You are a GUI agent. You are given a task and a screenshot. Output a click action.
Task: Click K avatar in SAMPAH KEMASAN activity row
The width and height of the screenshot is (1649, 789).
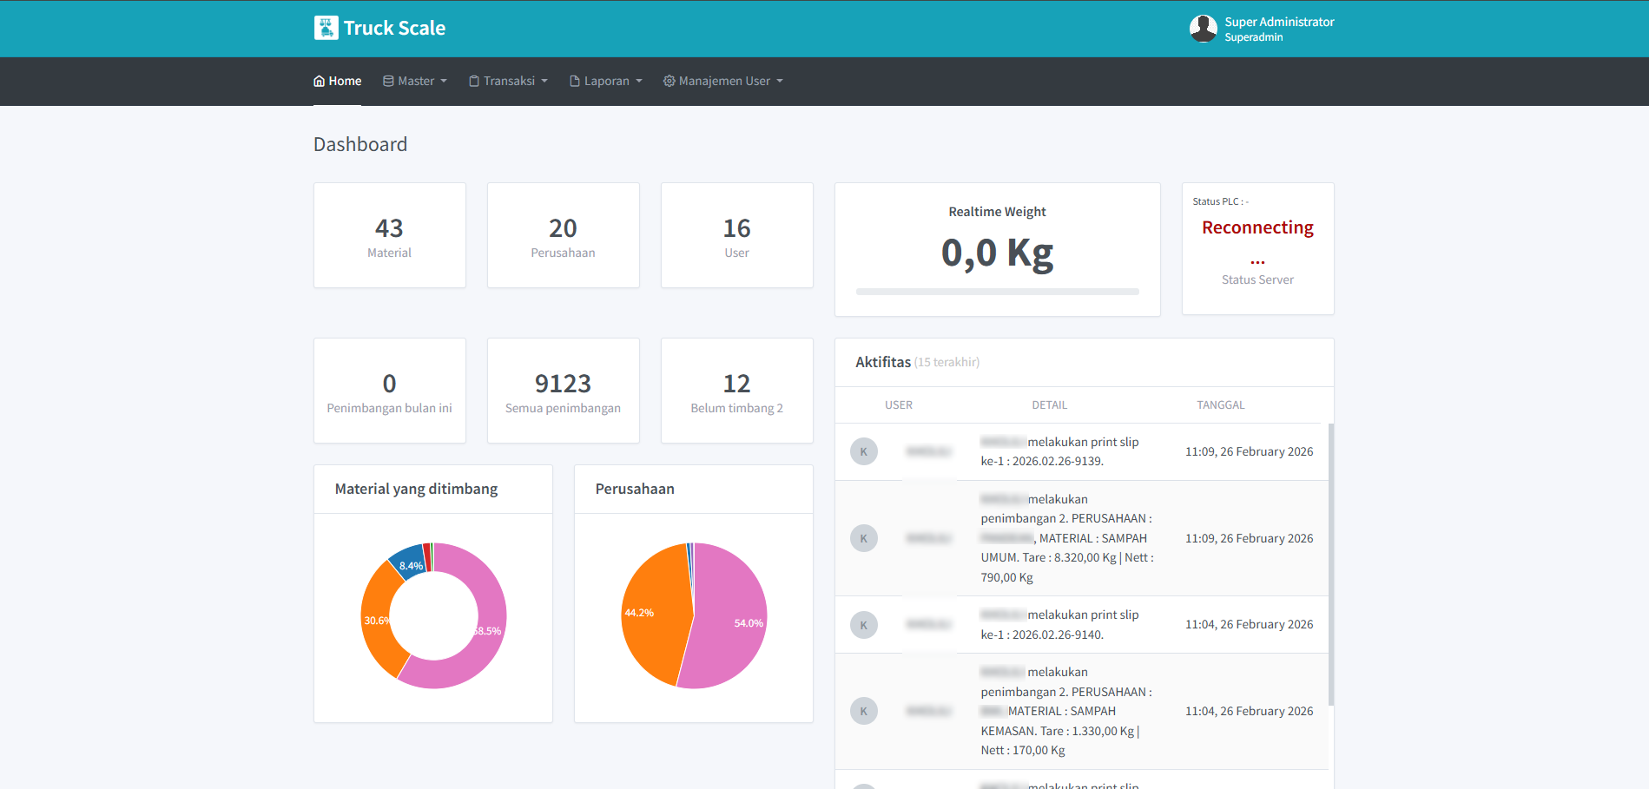[863, 711]
